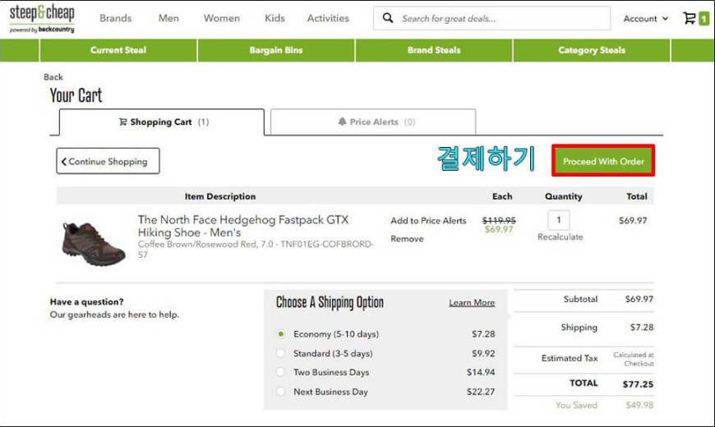Viewport: 715px width, 427px height.
Task: Click the struck-through $119.95 price
Action: (499, 220)
